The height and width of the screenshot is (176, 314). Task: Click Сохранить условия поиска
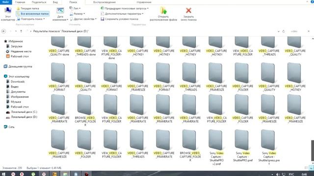point(119,19)
